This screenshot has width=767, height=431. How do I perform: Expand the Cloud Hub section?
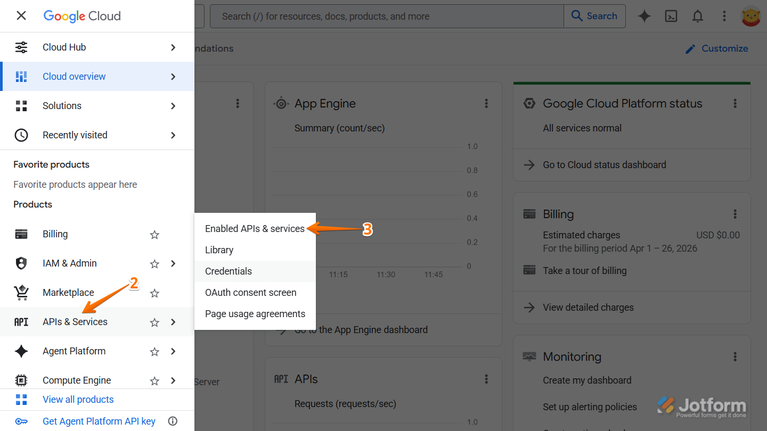click(173, 47)
